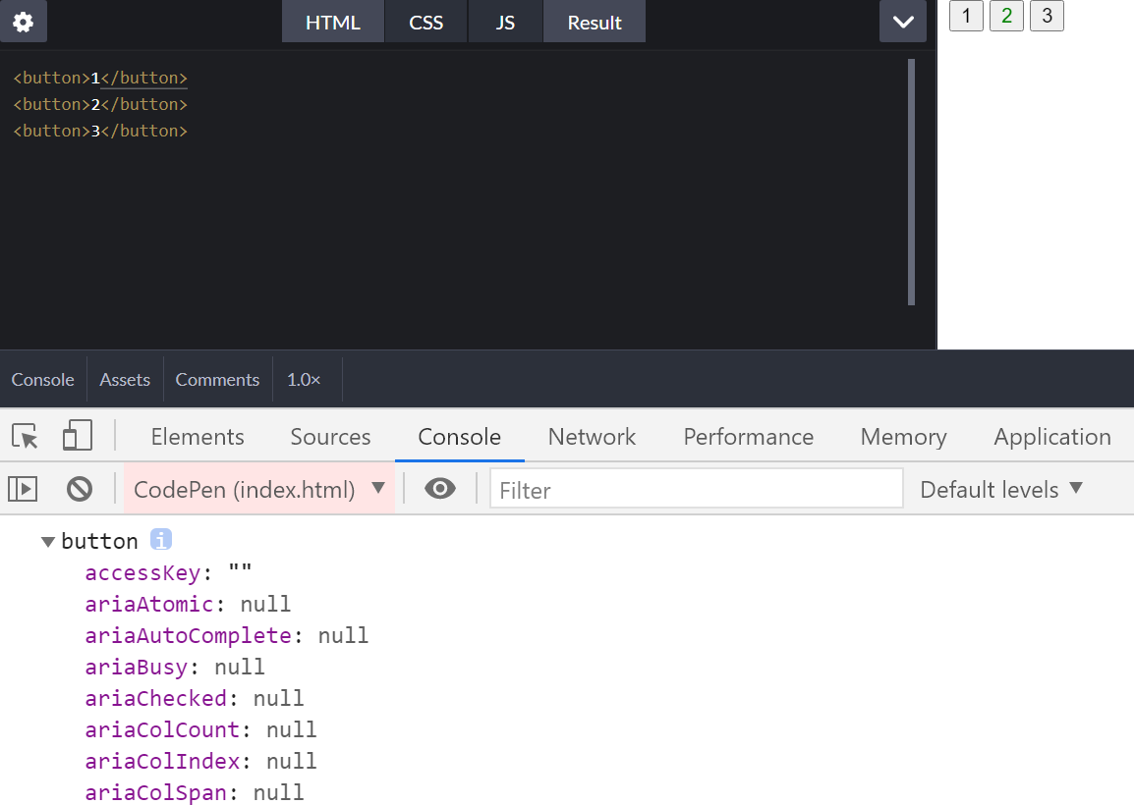Click the HTML editor vertical scrollbar
This screenshot has height=805, width=1134.
911,182
